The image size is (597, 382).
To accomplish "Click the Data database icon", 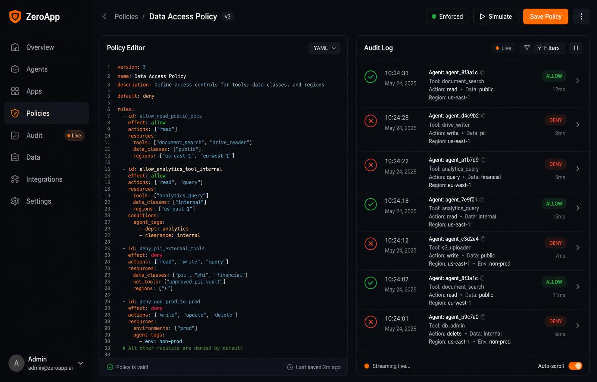I will coord(15,157).
